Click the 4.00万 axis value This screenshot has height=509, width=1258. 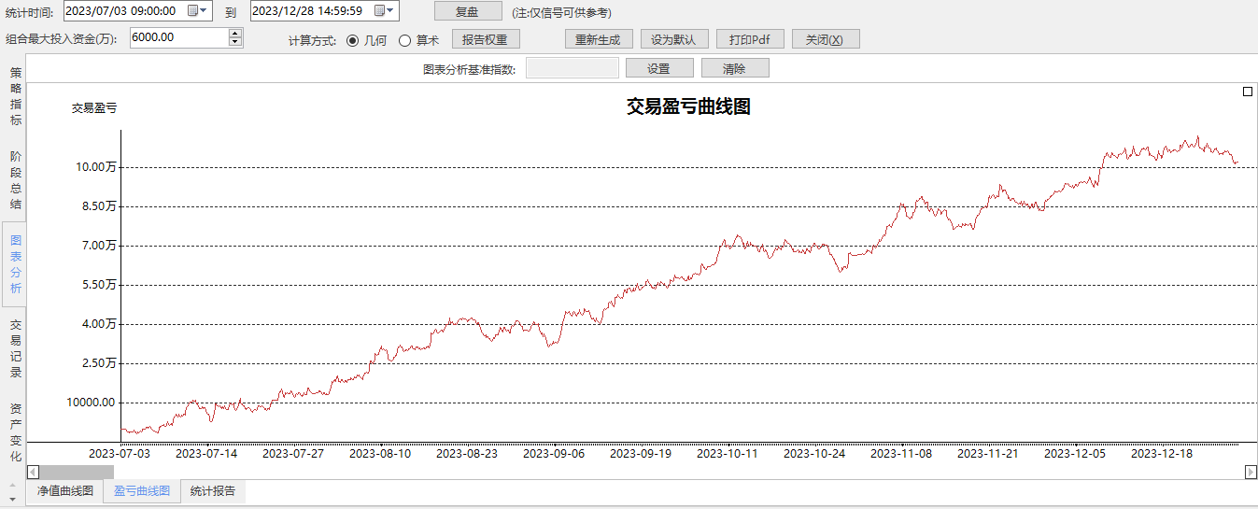click(99, 324)
